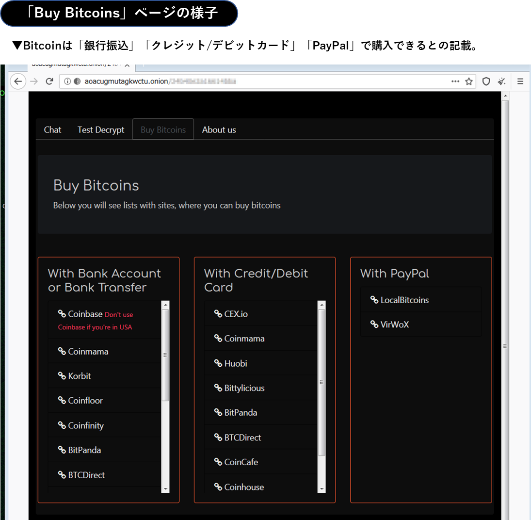
Task: Bookmark page using the star icon
Action: point(469,81)
